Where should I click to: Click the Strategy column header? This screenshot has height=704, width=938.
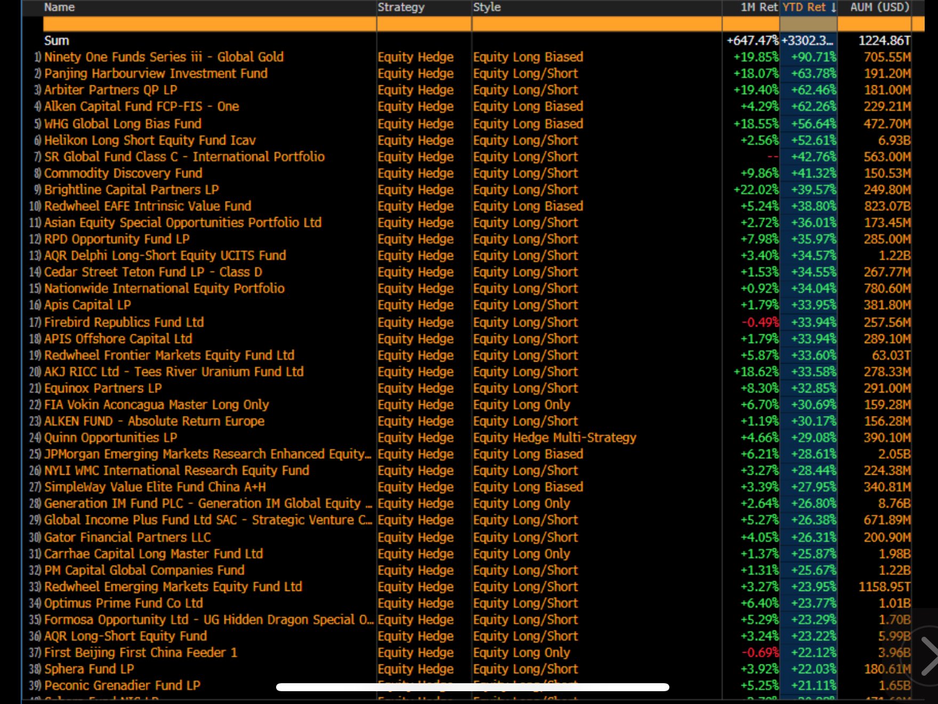coord(401,7)
